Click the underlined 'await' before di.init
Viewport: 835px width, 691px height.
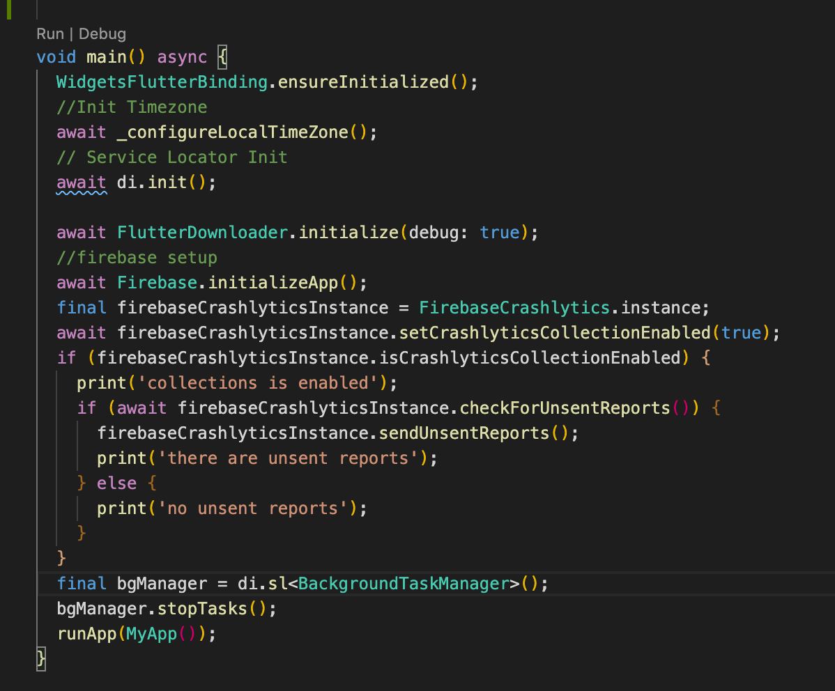(x=82, y=183)
